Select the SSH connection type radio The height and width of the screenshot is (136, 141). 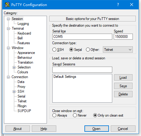[x=54, y=50]
